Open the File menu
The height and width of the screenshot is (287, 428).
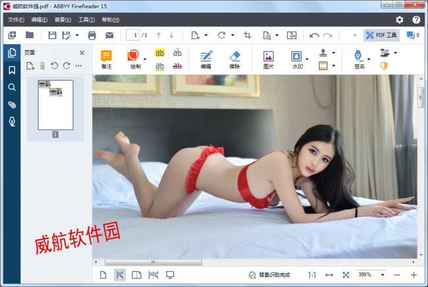tap(16, 20)
